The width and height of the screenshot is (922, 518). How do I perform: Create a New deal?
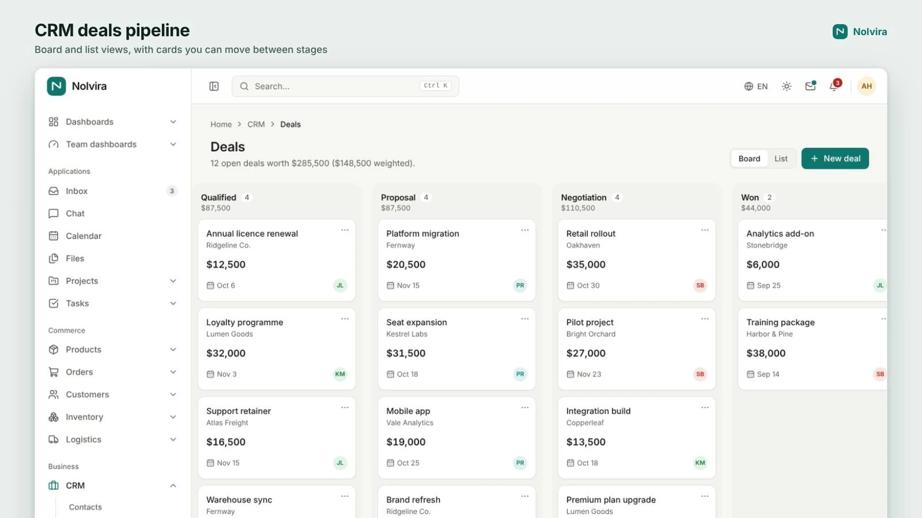click(835, 159)
